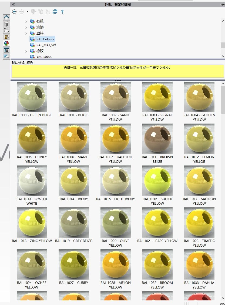Select RAL 1024 Ochre Yellow thumbnail

coord(32,264)
